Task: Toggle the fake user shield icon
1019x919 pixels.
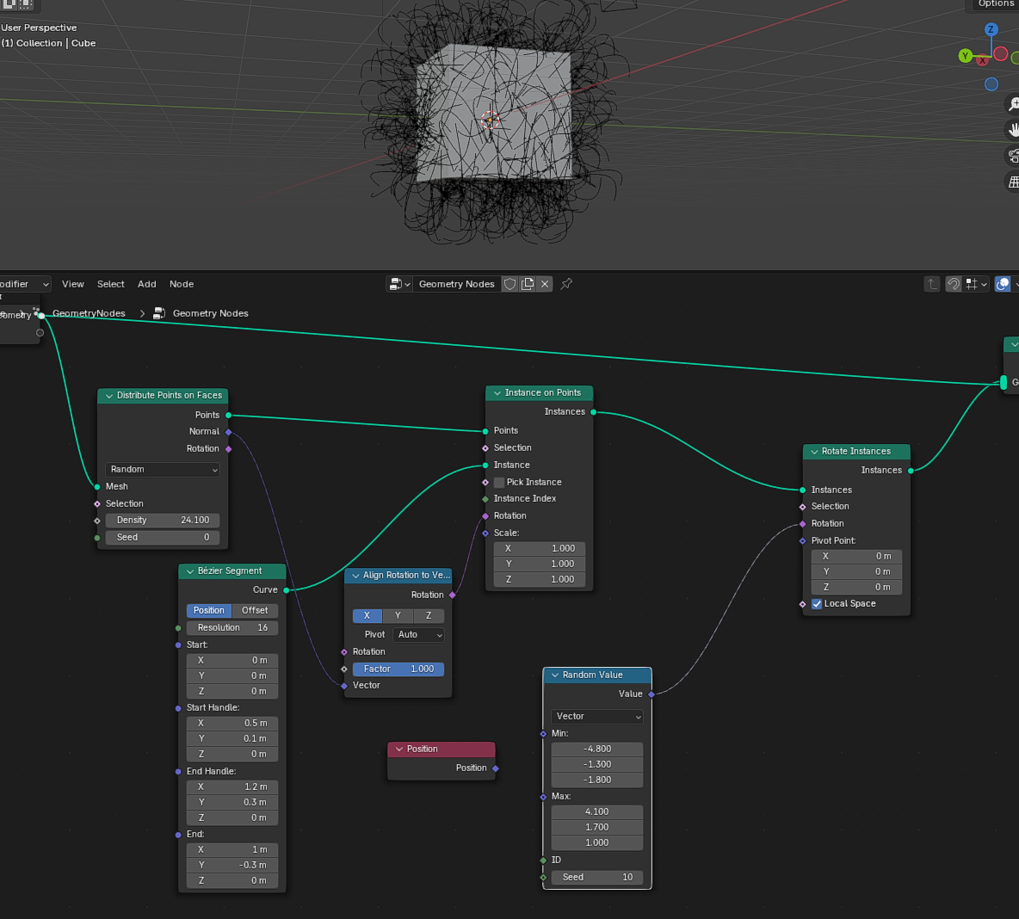Action: click(x=510, y=284)
